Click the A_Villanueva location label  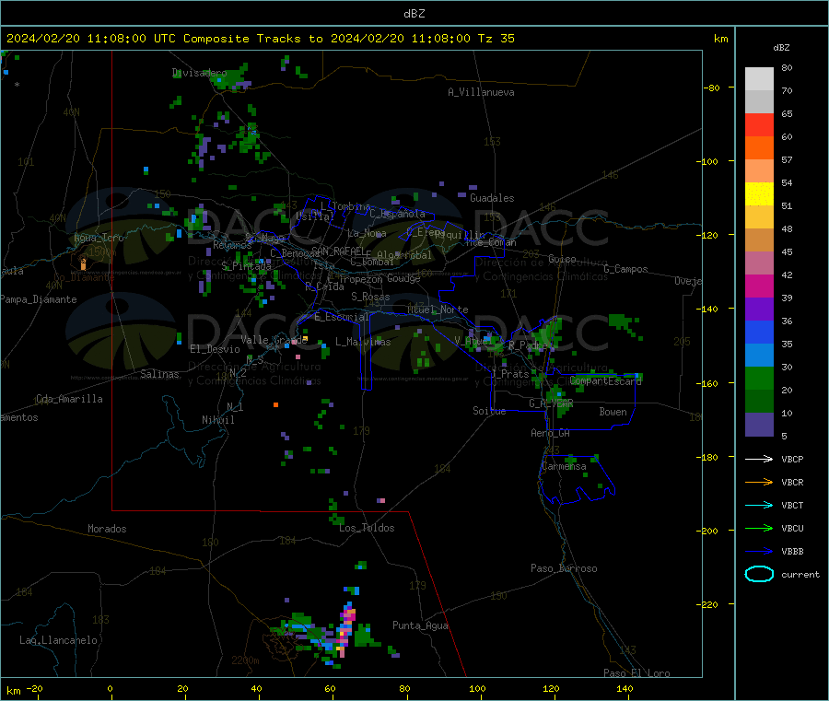click(481, 92)
